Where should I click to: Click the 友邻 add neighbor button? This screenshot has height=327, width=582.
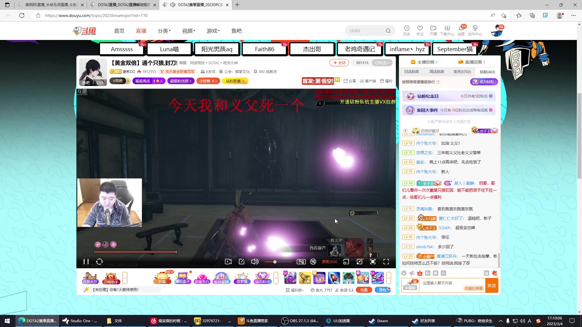pyautogui.click(x=339, y=63)
